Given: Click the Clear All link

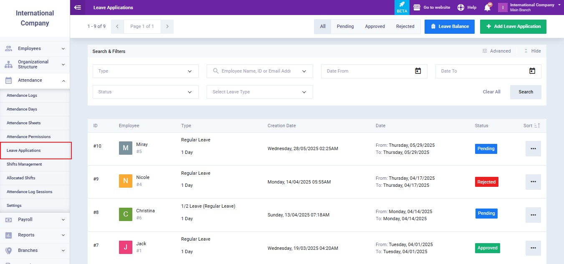Looking at the screenshot, I should pyautogui.click(x=491, y=92).
